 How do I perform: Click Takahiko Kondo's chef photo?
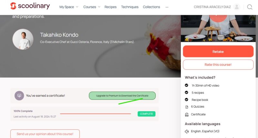(23, 39)
